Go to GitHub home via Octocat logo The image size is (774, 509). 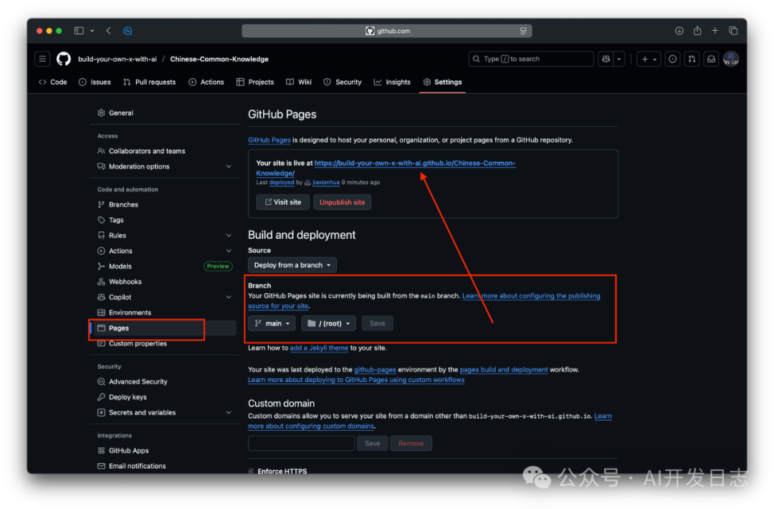(x=64, y=60)
